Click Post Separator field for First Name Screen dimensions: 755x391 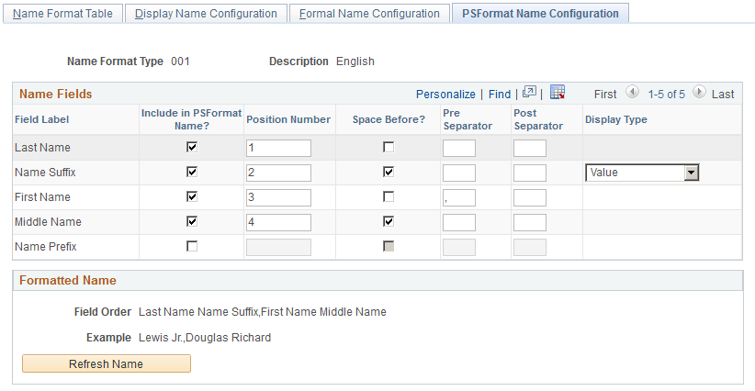point(530,197)
